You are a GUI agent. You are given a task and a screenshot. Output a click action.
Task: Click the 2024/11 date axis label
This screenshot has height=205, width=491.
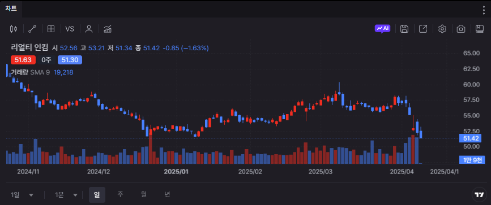point(28,172)
